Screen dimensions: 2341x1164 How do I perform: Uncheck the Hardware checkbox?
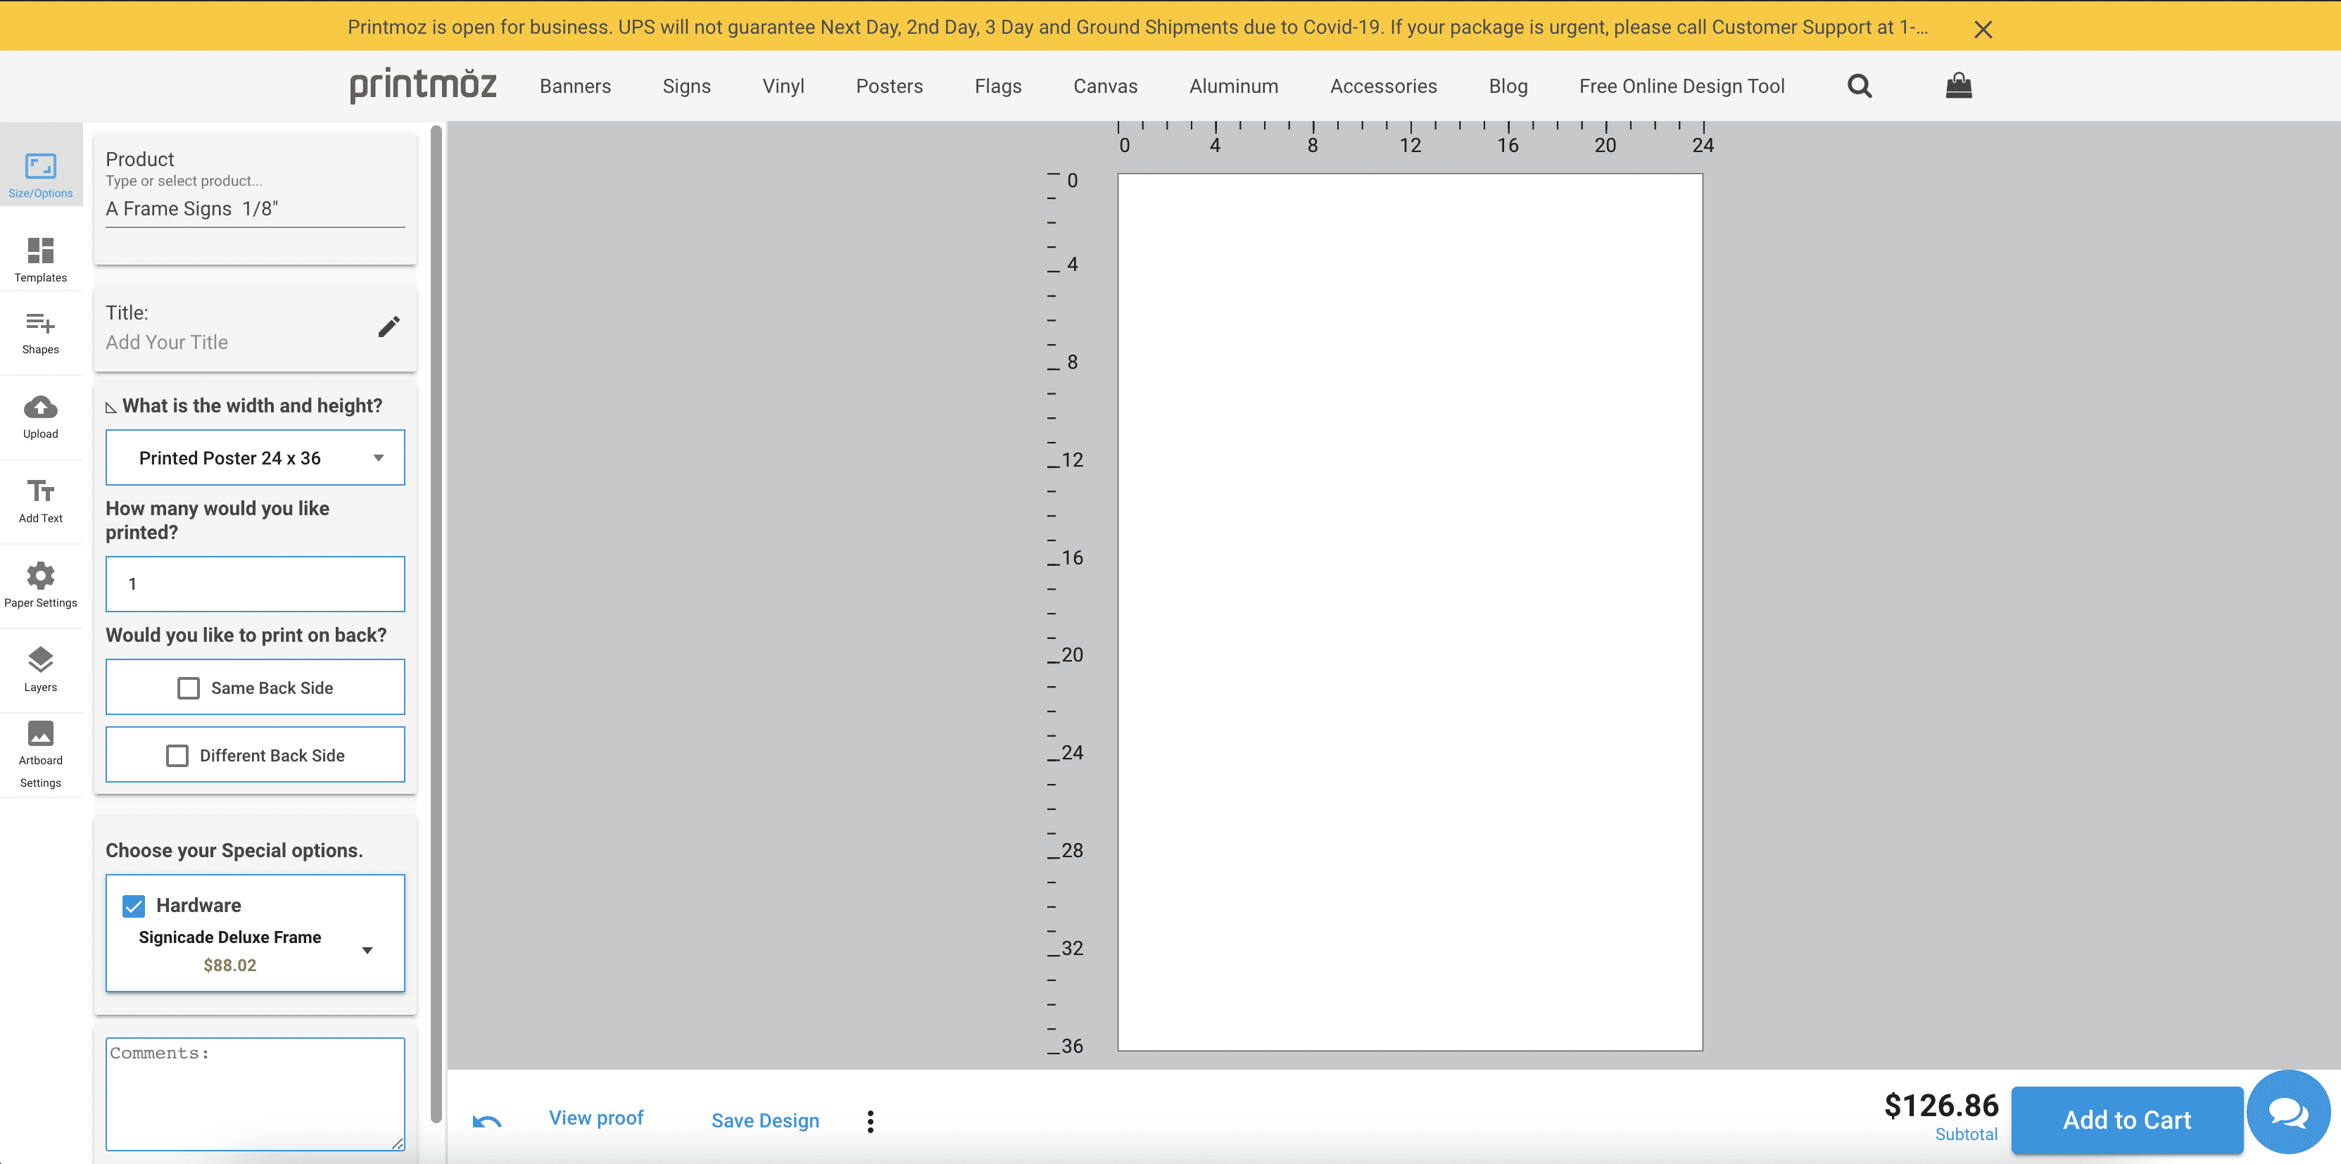tap(134, 906)
